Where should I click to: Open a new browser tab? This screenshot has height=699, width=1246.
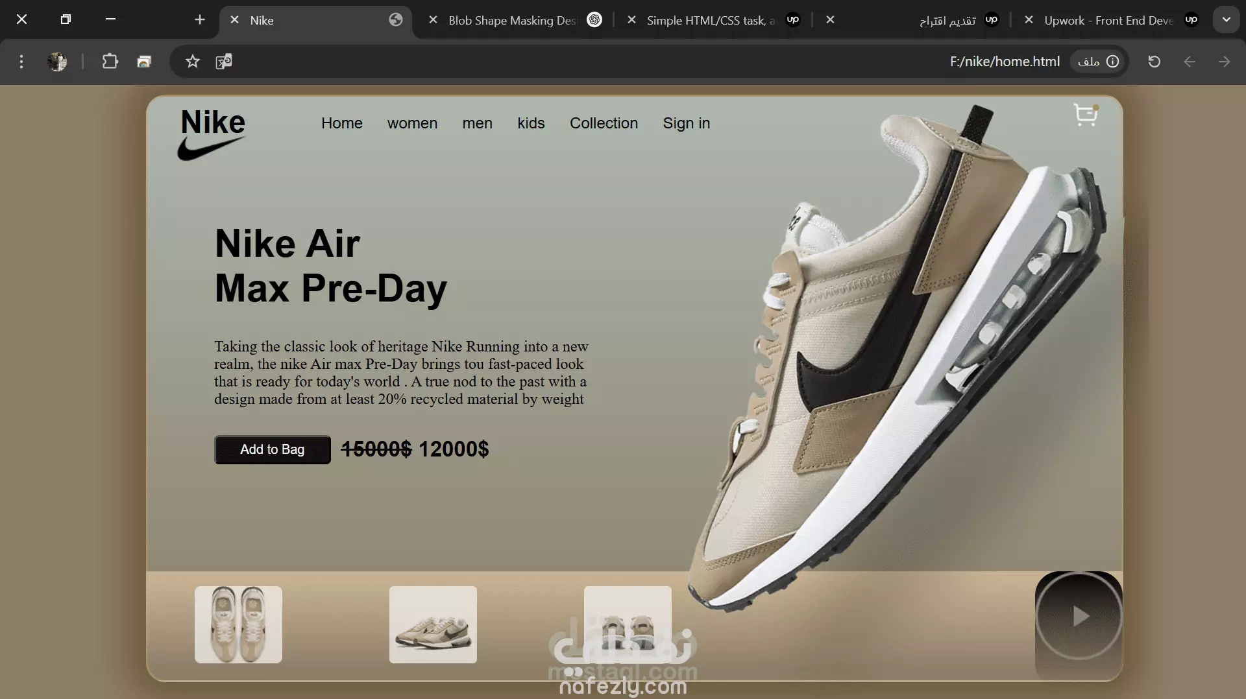(199, 20)
